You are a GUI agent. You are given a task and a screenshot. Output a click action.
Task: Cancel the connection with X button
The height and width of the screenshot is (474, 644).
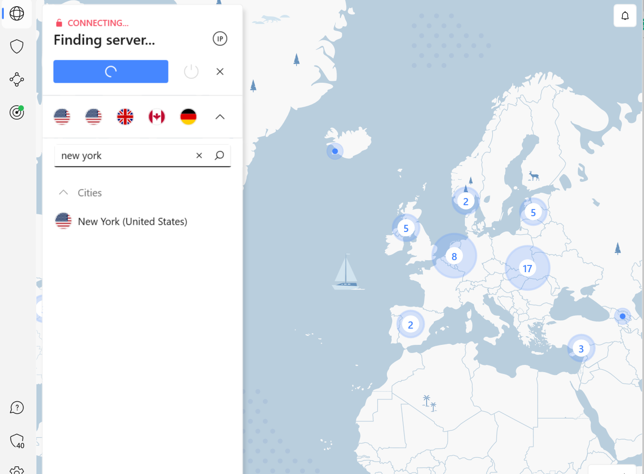pyautogui.click(x=220, y=72)
